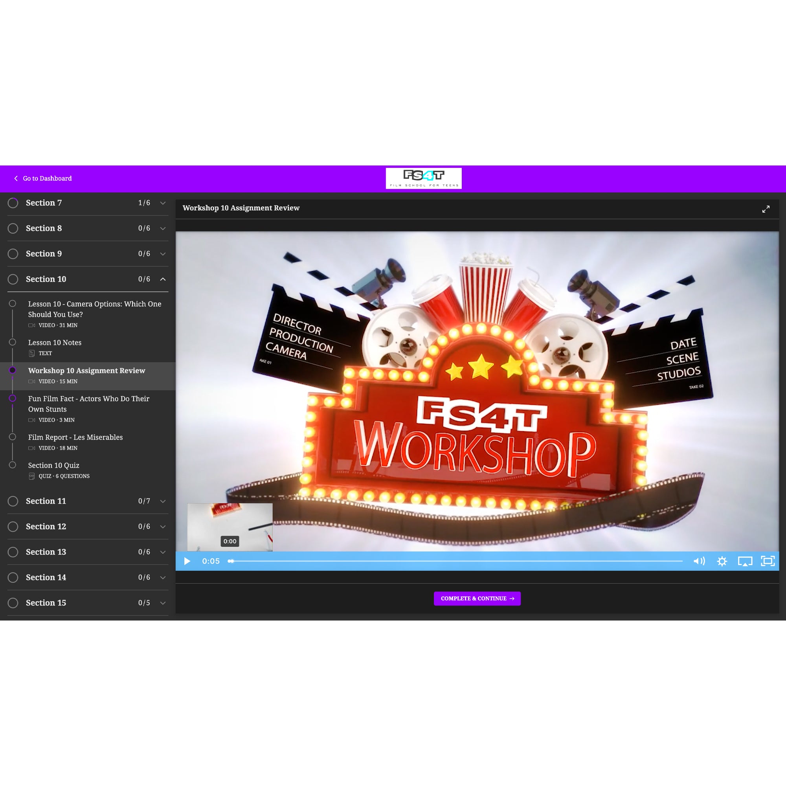Collapse Section 10 lessons list

coord(163,279)
